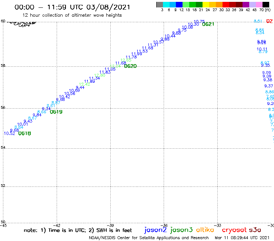
Task: Click the 'Mar 11 08:29:44 UTC 2021' timestamp
Action: [x=242, y=238]
